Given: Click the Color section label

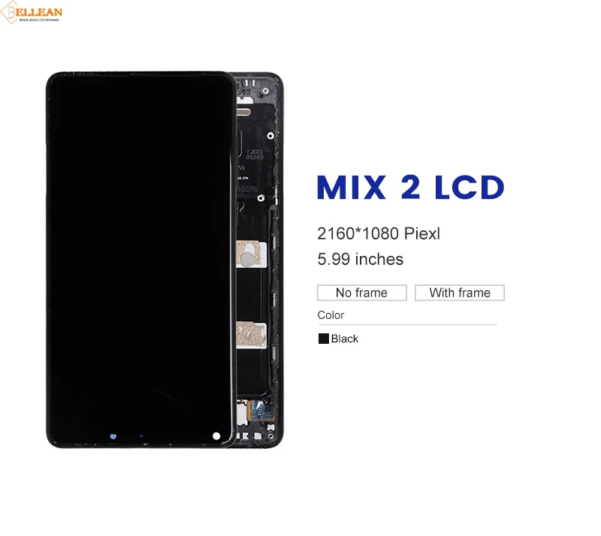Looking at the screenshot, I should (x=331, y=315).
